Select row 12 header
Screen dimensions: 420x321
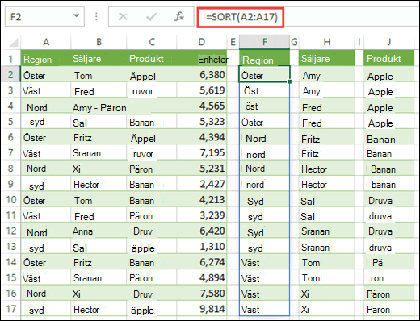point(10,231)
